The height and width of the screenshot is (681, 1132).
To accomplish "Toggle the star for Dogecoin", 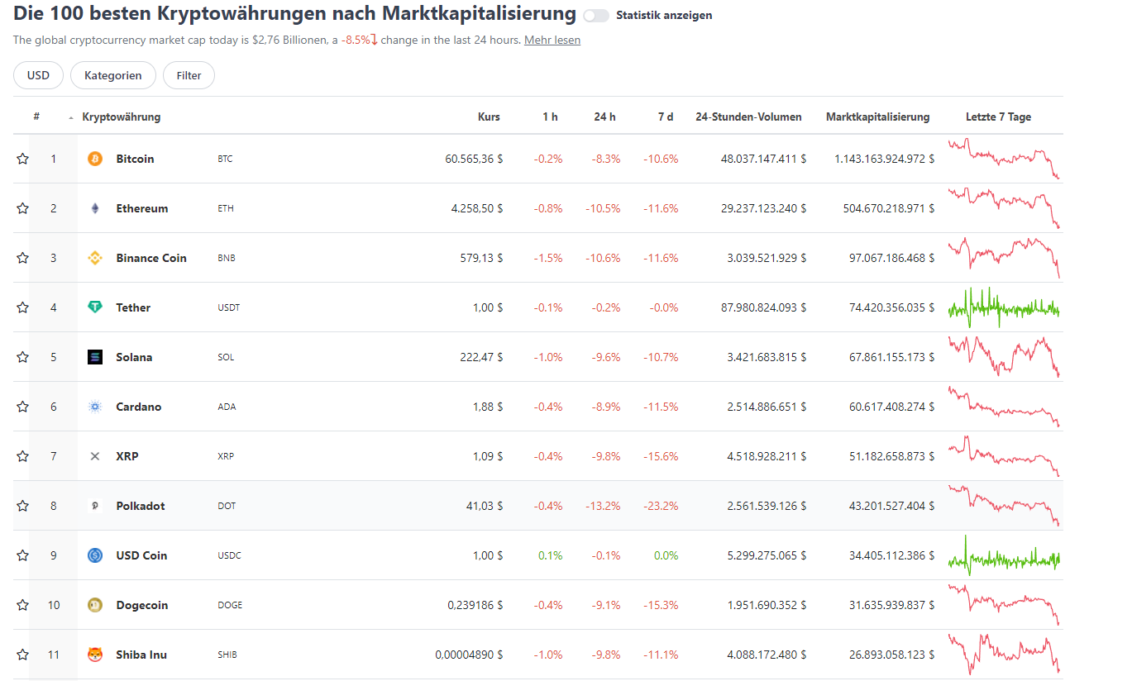I will [x=22, y=605].
